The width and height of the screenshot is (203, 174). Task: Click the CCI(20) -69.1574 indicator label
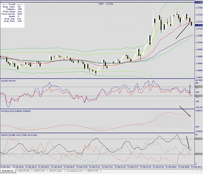[x=8, y=81]
